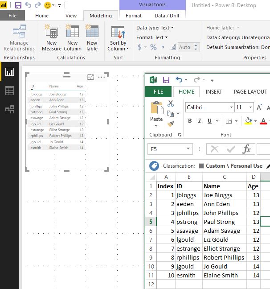Open Format tab under Visual tools

(x=134, y=16)
